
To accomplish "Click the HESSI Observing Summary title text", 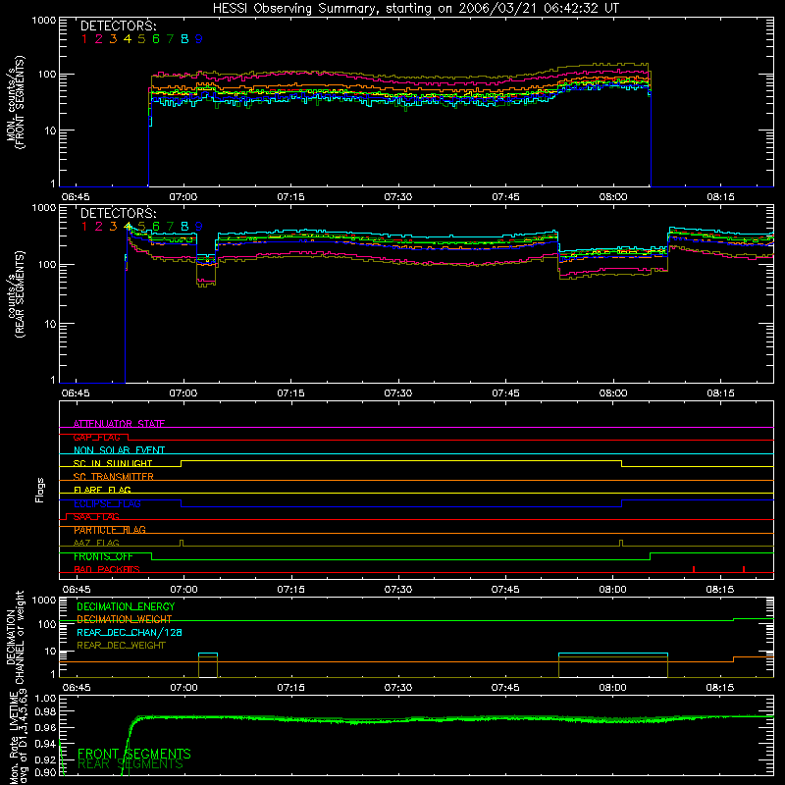I will (415, 8).
